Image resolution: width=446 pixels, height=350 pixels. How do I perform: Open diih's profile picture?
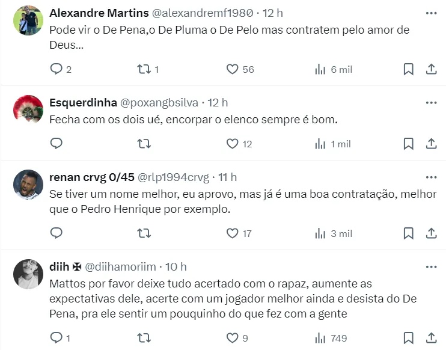(28, 274)
